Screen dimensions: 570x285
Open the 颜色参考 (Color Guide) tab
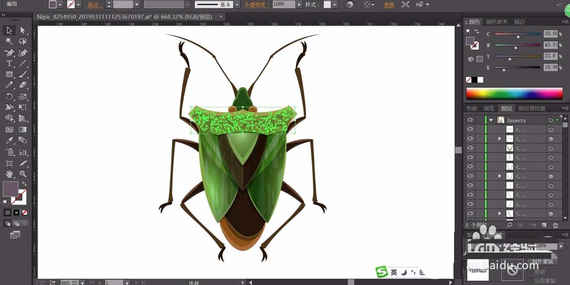496,22
